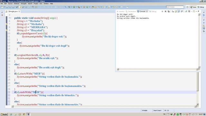Viewport: 206px width, 116px height.
Task: Switch to the Debug perspective
Action: click(x=201, y=7)
